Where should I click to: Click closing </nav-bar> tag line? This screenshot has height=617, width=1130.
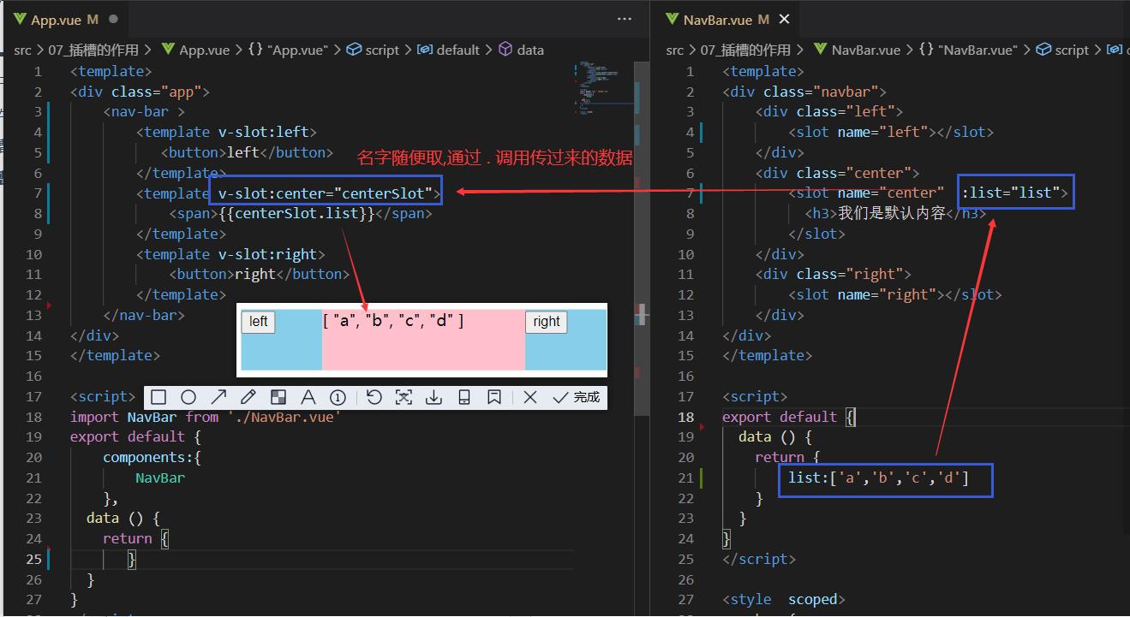144,315
